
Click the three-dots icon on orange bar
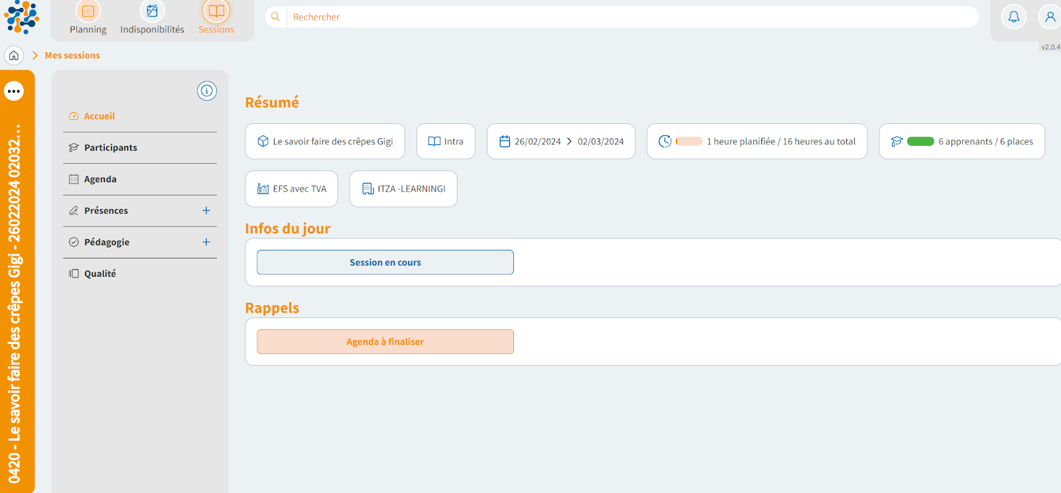14,91
